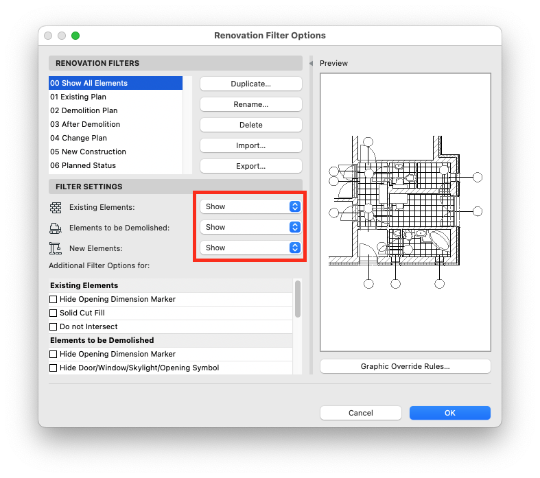This screenshot has width=540, height=478.
Task: Select the 01 Existing Plan filter
Action: (x=115, y=97)
